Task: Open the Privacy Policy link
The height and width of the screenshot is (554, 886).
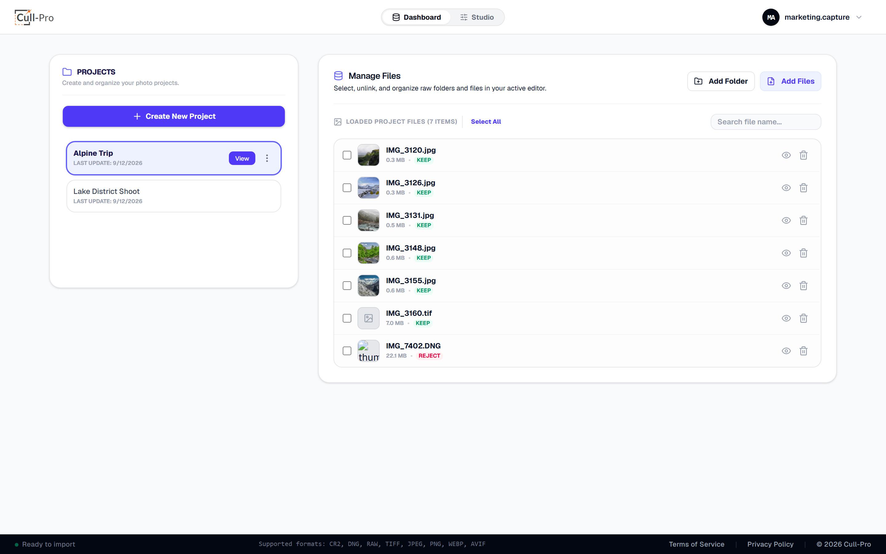Action: 770,544
